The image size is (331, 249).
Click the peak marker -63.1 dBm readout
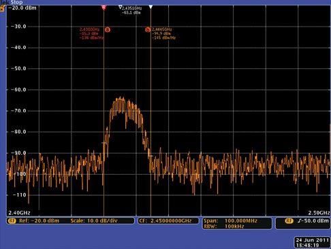click(131, 13)
